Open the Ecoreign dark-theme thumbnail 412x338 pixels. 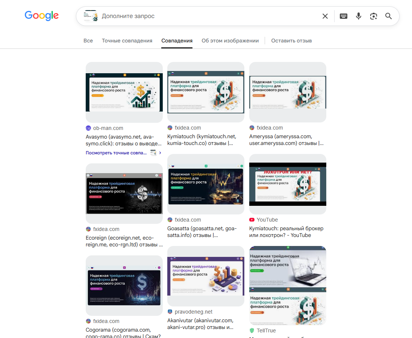point(124,194)
